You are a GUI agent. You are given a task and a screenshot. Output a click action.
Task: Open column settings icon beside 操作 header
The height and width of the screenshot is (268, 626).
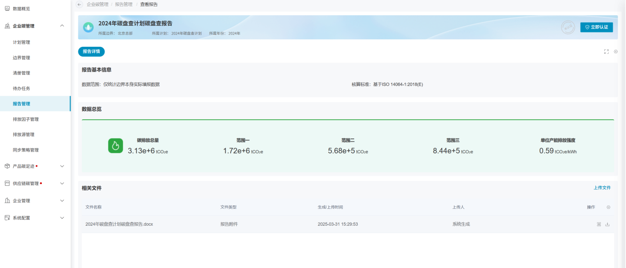point(608,207)
